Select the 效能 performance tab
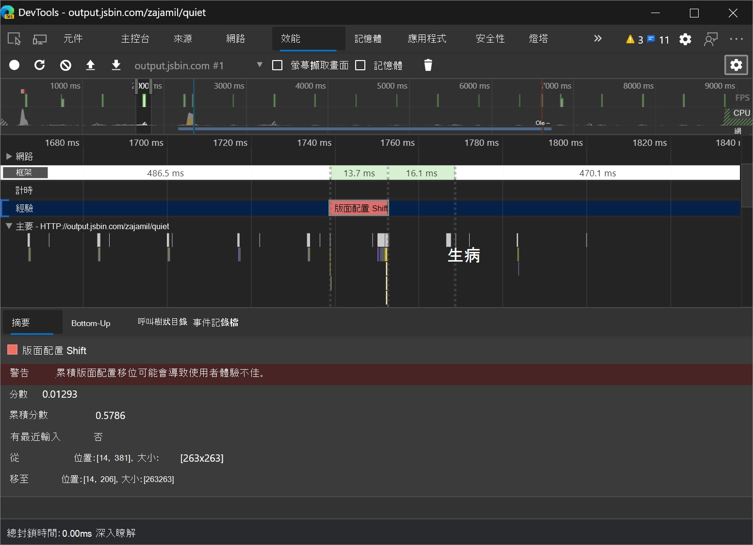Image resolution: width=753 pixels, height=545 pixels. tap(309, 39)
